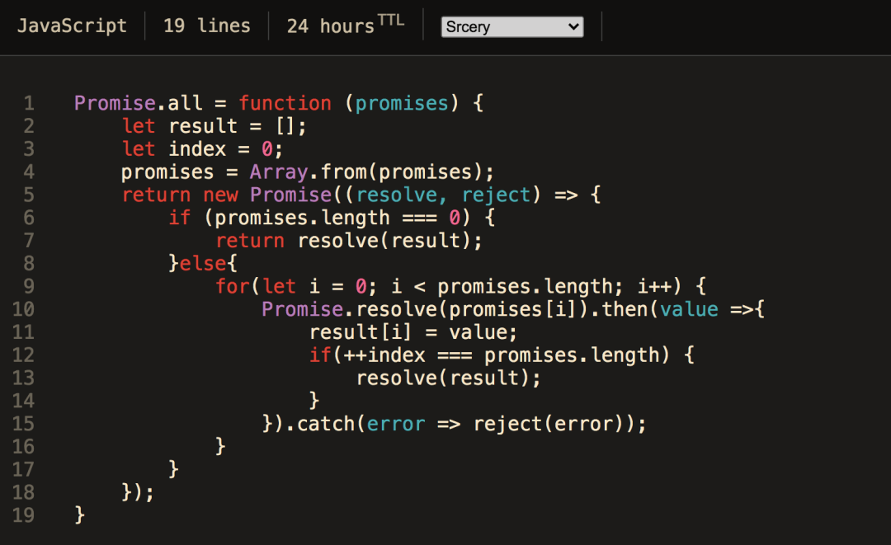Click "resolve(result);" on line 13
891x545 pixels.
448,378
